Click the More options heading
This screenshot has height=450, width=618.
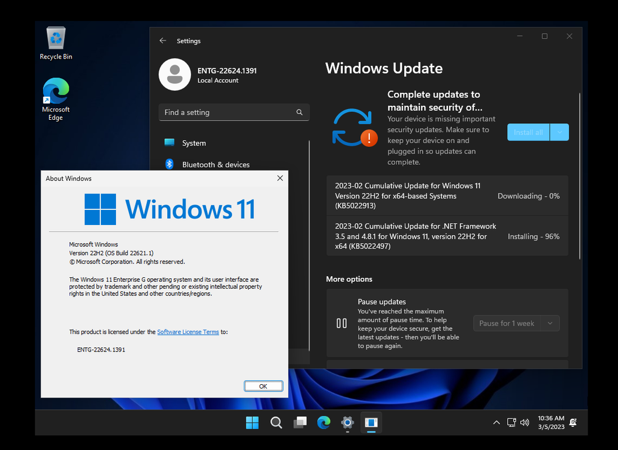(349, 279)
